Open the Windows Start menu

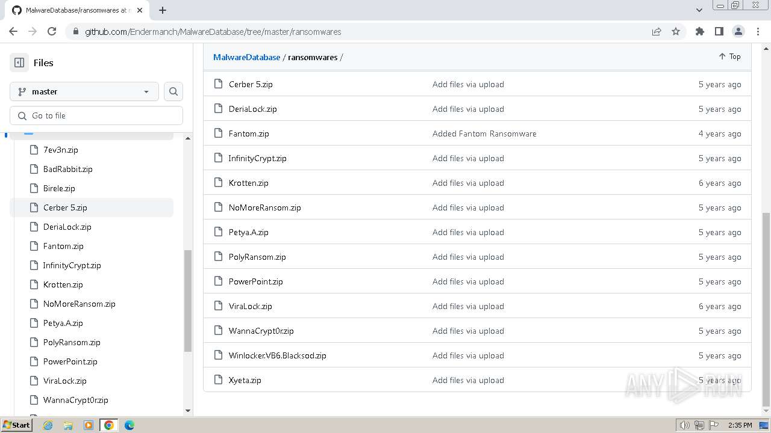(16, 425)
